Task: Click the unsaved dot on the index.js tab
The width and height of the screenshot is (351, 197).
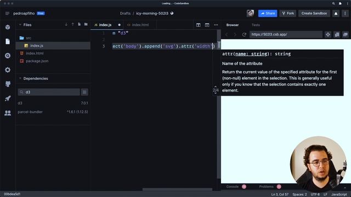Action: (x=120, y=25)
